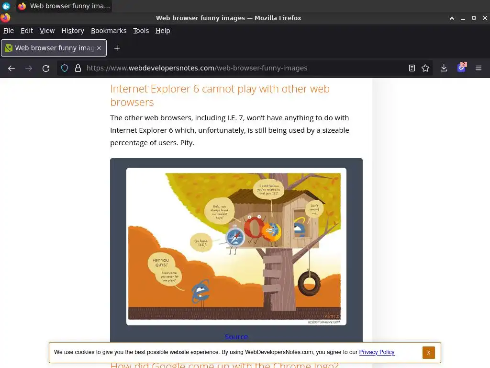View site security padlock info
The image size is (490, 368).
pyautogui.click(x=78, y=68)
